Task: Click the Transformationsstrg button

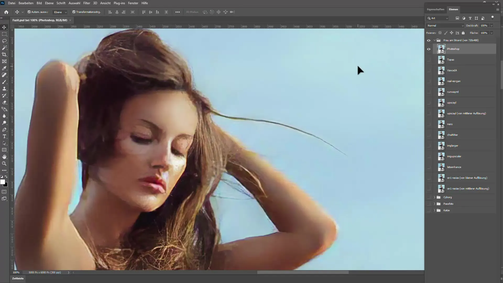Action: (86, 12)
